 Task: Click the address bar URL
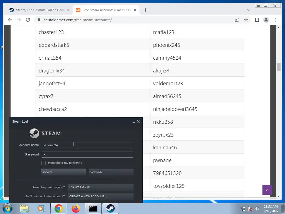pos(78,20)
